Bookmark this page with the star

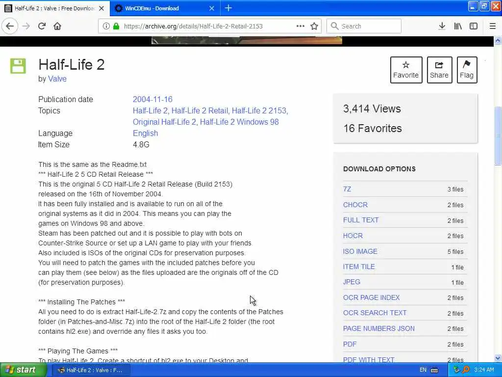tap(314, 26)
